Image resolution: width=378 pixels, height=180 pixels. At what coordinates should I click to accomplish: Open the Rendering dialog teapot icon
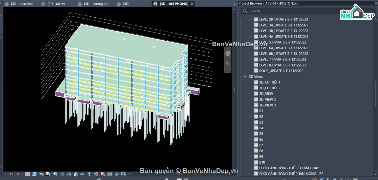tap(55, 174)
